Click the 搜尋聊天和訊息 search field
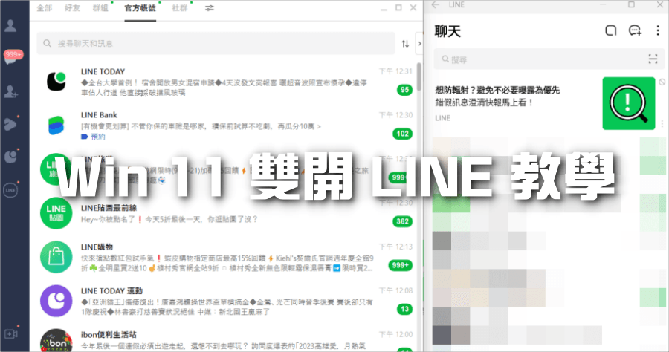This screenshot has height=352, width=669. click(216, 44)
